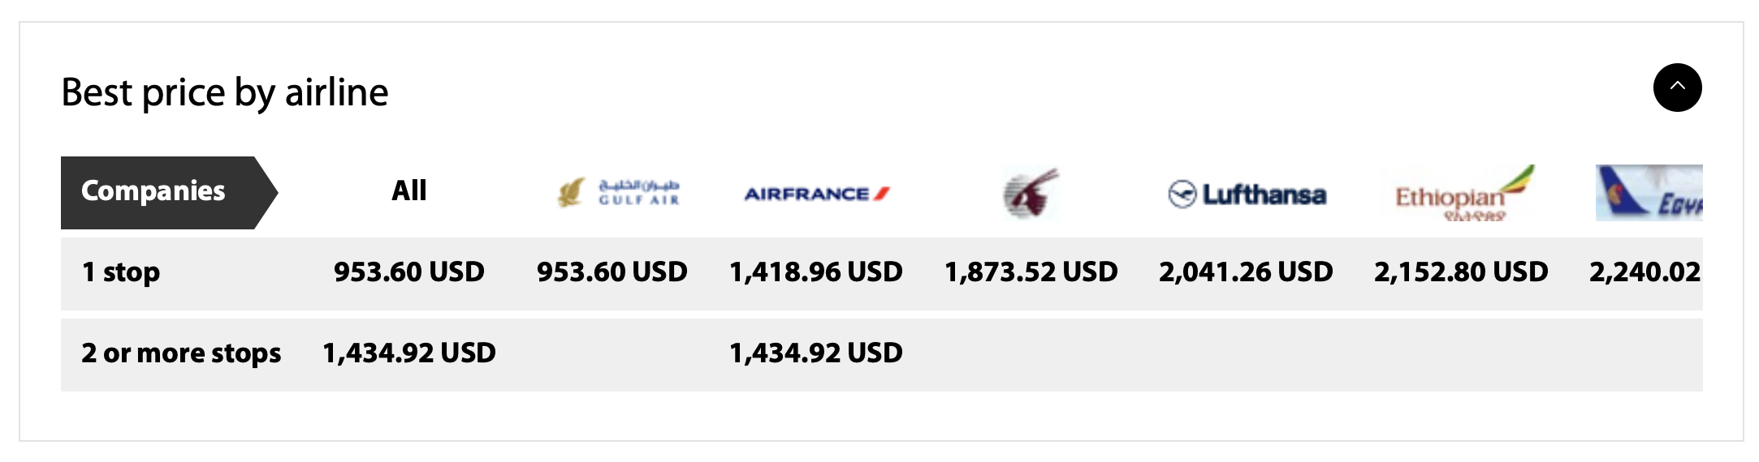Select the Gulf Air logo column
Viewport: 1759px width, 462px height.
618,193
